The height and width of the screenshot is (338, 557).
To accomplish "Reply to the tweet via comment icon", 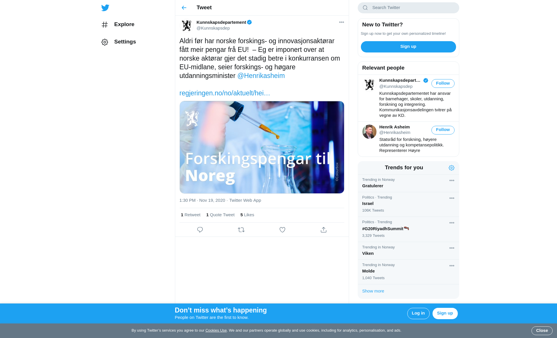I will click(x=200, y=230).
